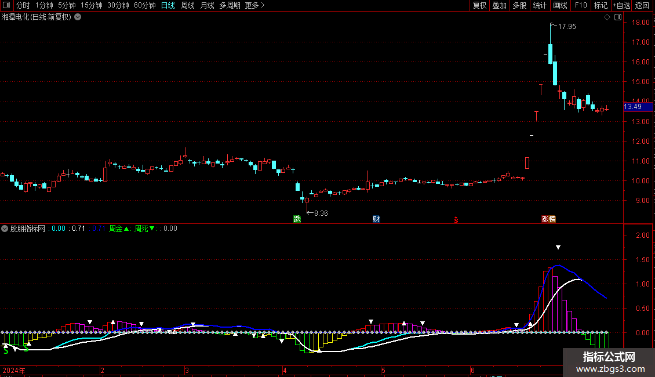Viewport: 655px width, 377px height.
Task: Open the 画线 drawing tools
Action: point(560,5)
